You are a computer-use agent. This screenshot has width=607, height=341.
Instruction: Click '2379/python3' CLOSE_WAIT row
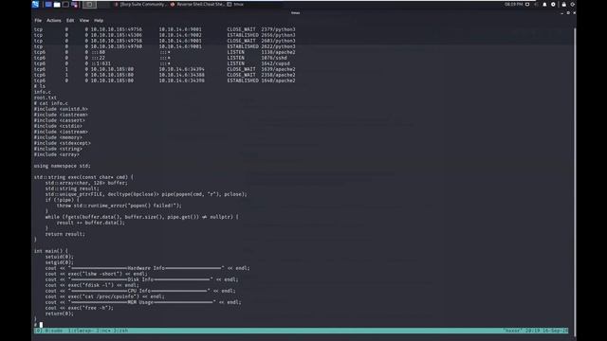click(x=164, y=29)
